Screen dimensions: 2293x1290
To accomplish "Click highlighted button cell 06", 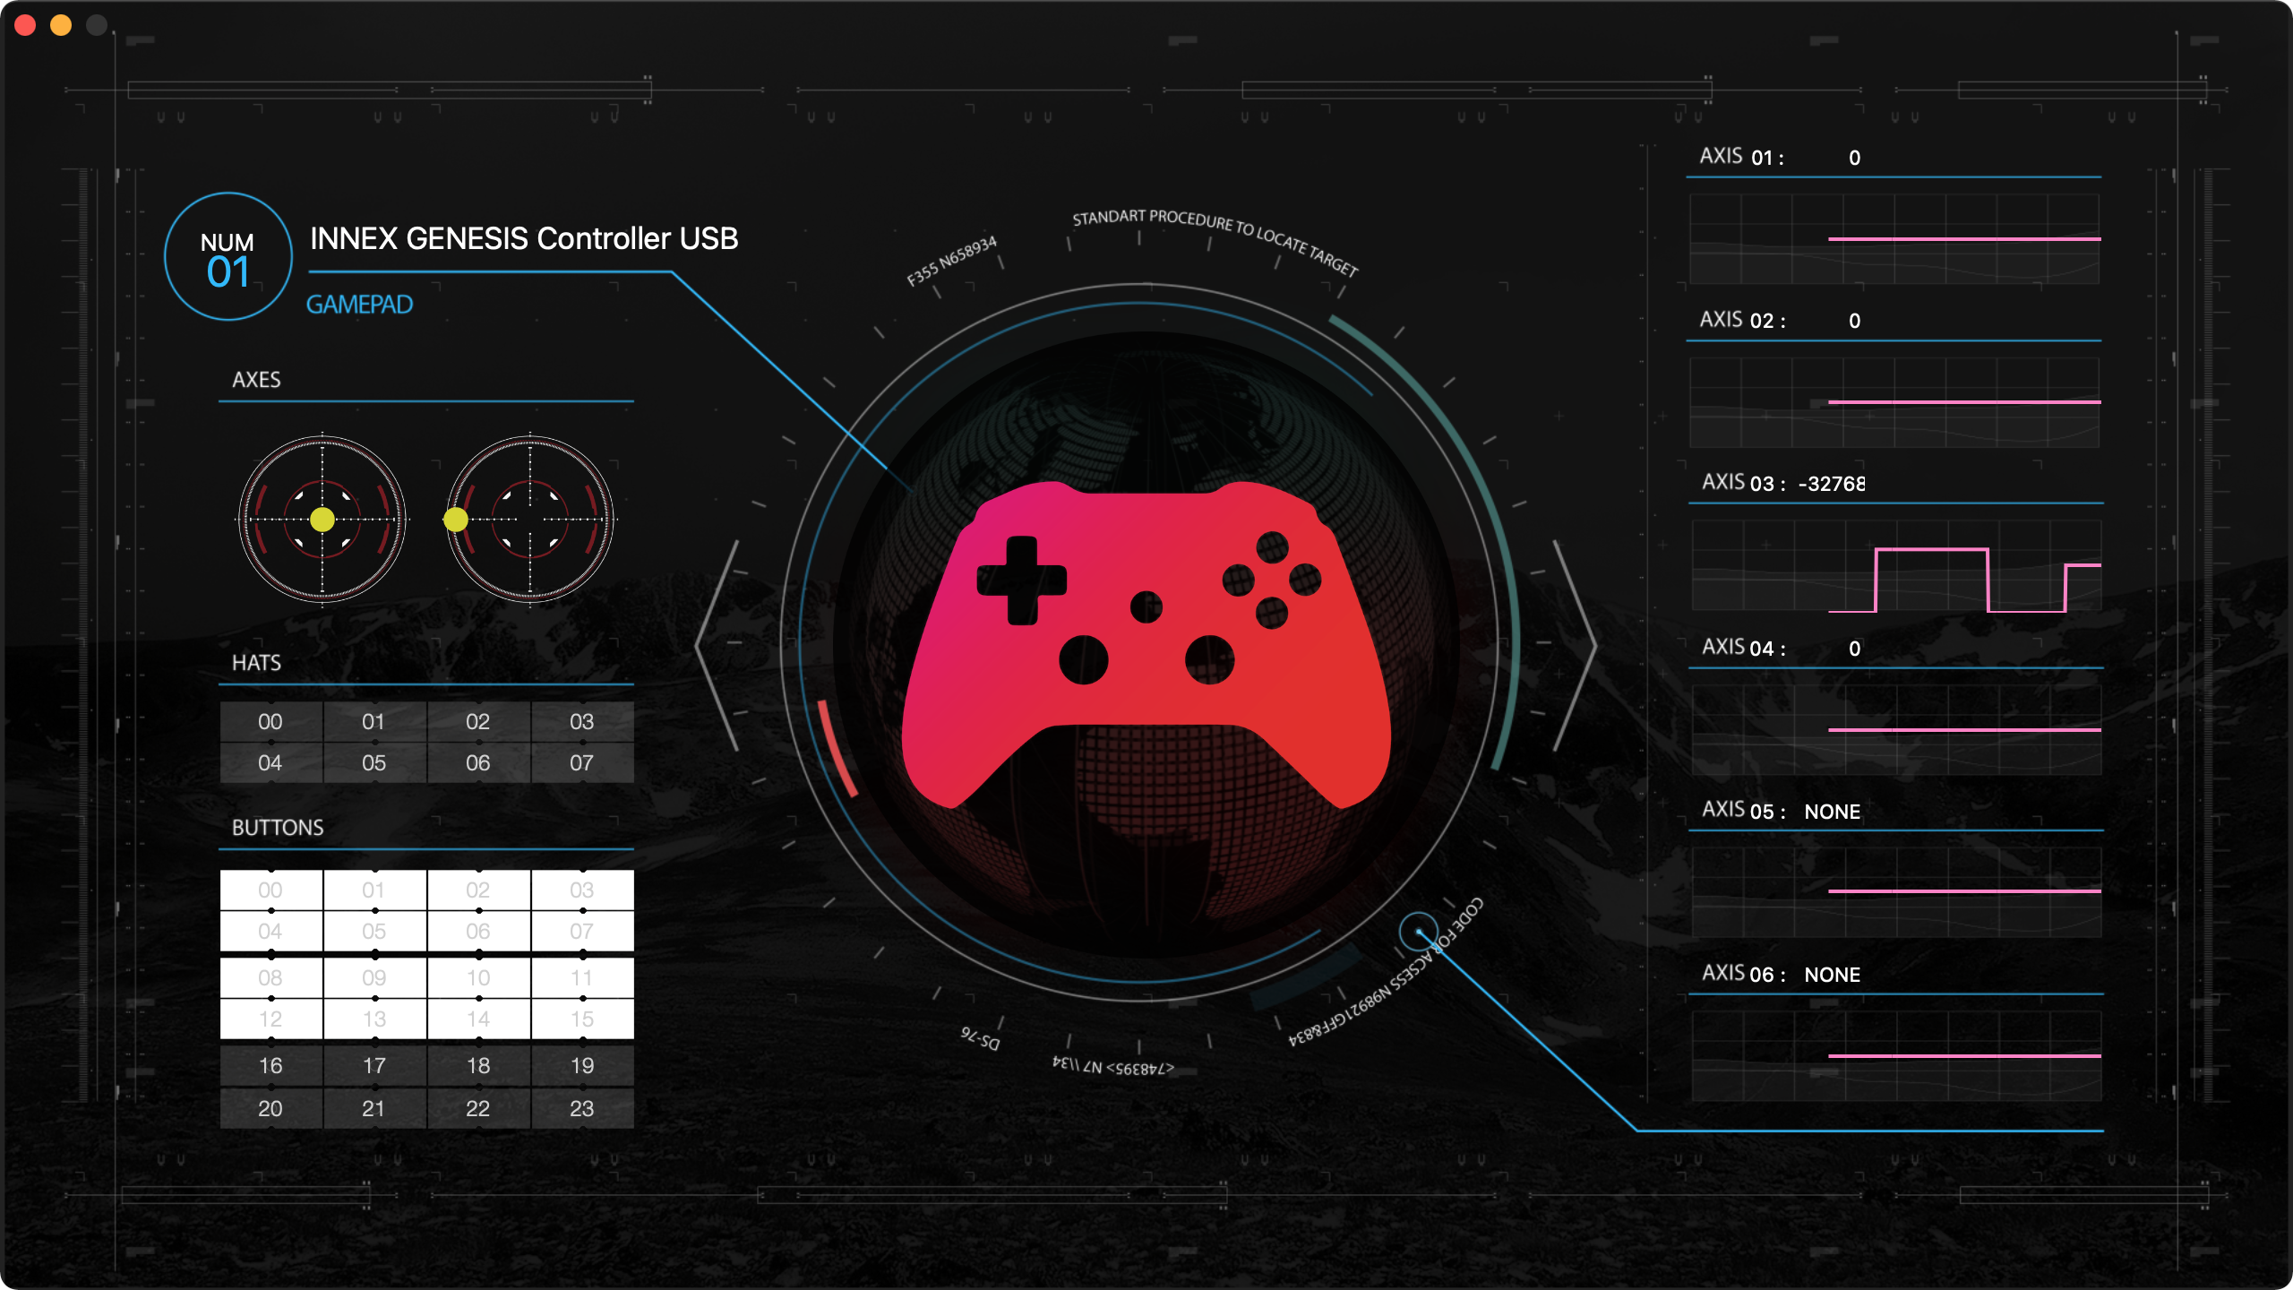I will [478, 931].
